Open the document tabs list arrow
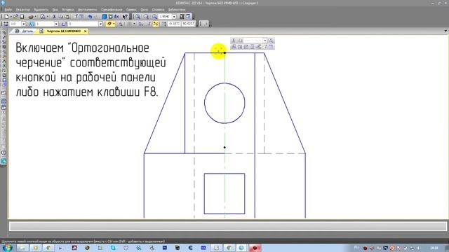449x252 pixels. point(445,31)
